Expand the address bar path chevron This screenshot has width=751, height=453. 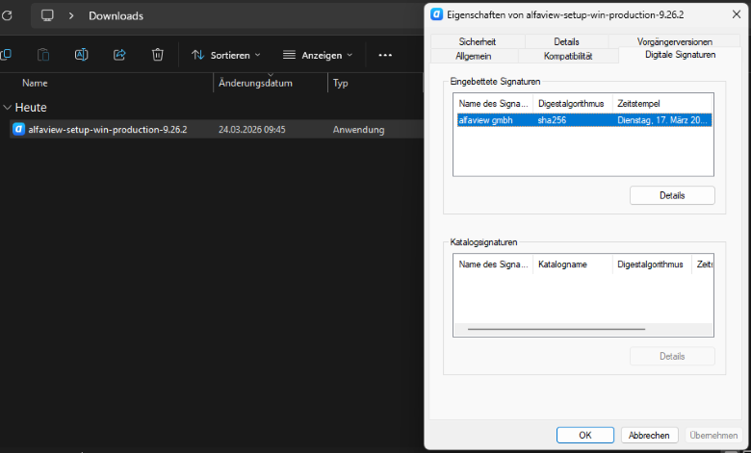coord(71,15)
